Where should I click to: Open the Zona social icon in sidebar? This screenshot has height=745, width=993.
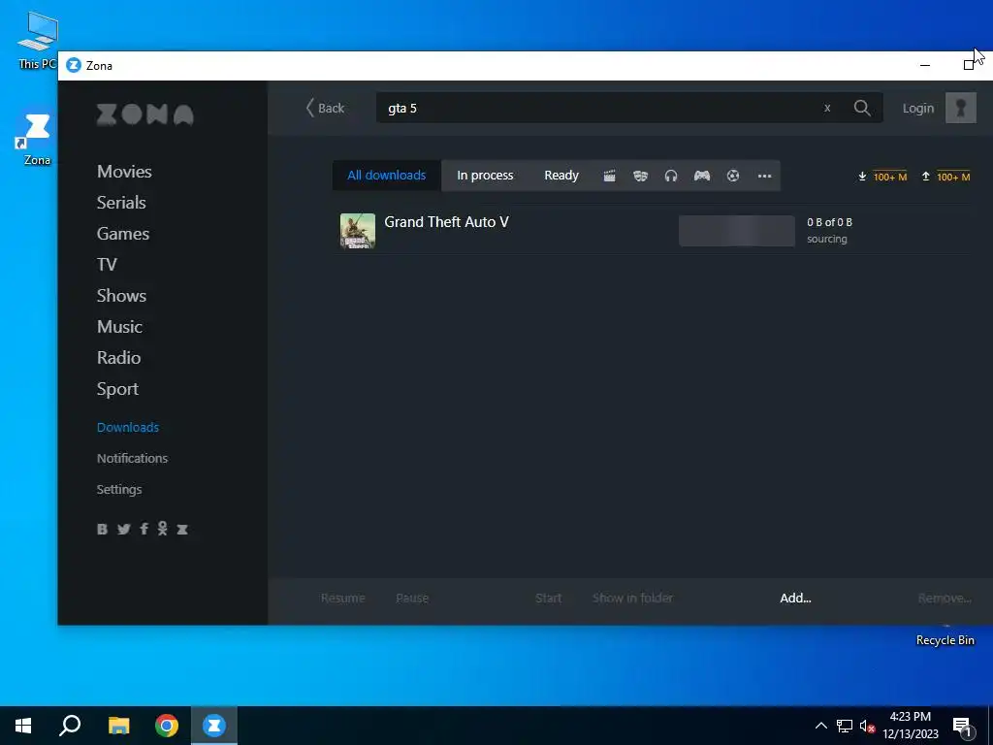(182, 529)
